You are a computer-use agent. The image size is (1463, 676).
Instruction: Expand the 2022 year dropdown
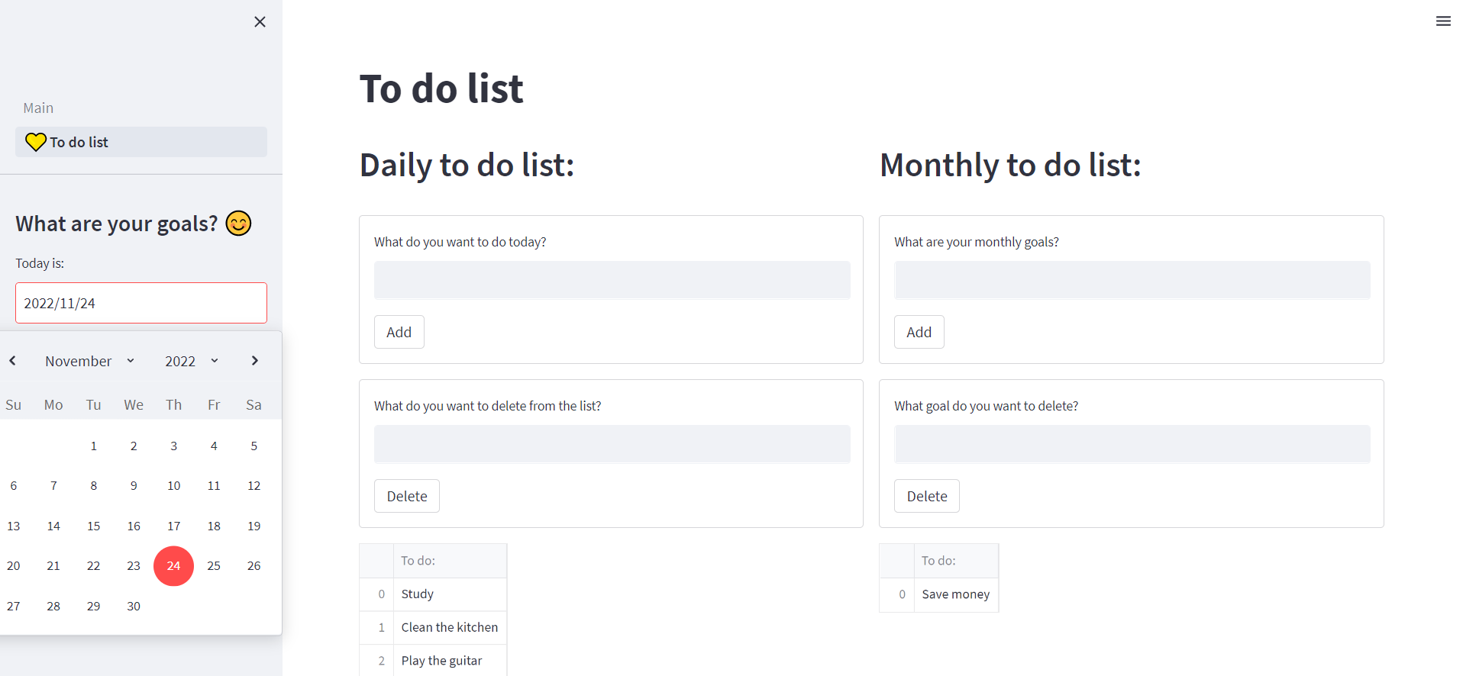[x=192, y=361]
